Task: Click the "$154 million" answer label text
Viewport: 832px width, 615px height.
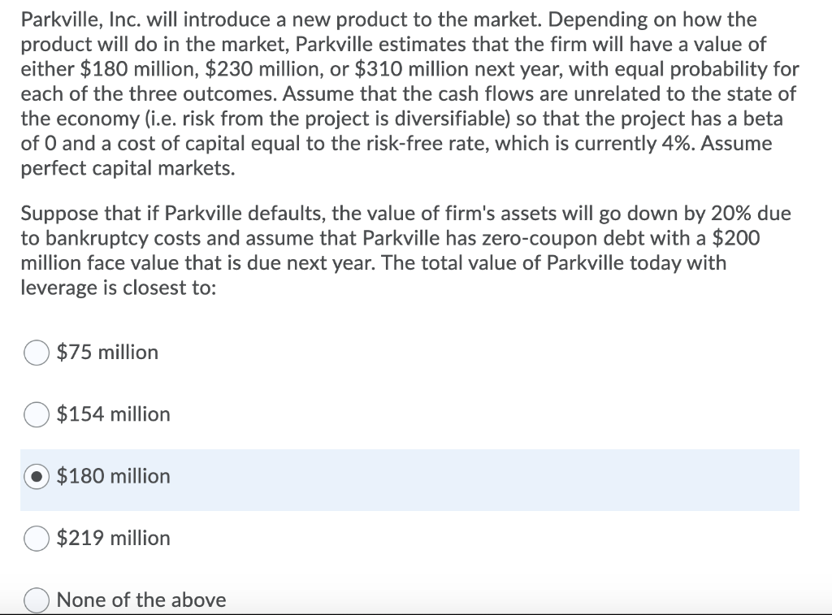Action: [x=113, y=414]
